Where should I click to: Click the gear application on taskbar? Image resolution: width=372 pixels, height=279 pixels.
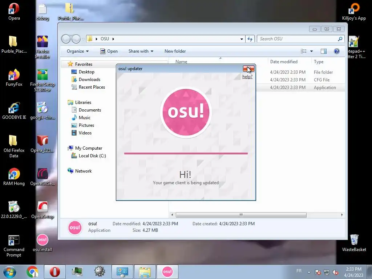click(x=100, y=272)
